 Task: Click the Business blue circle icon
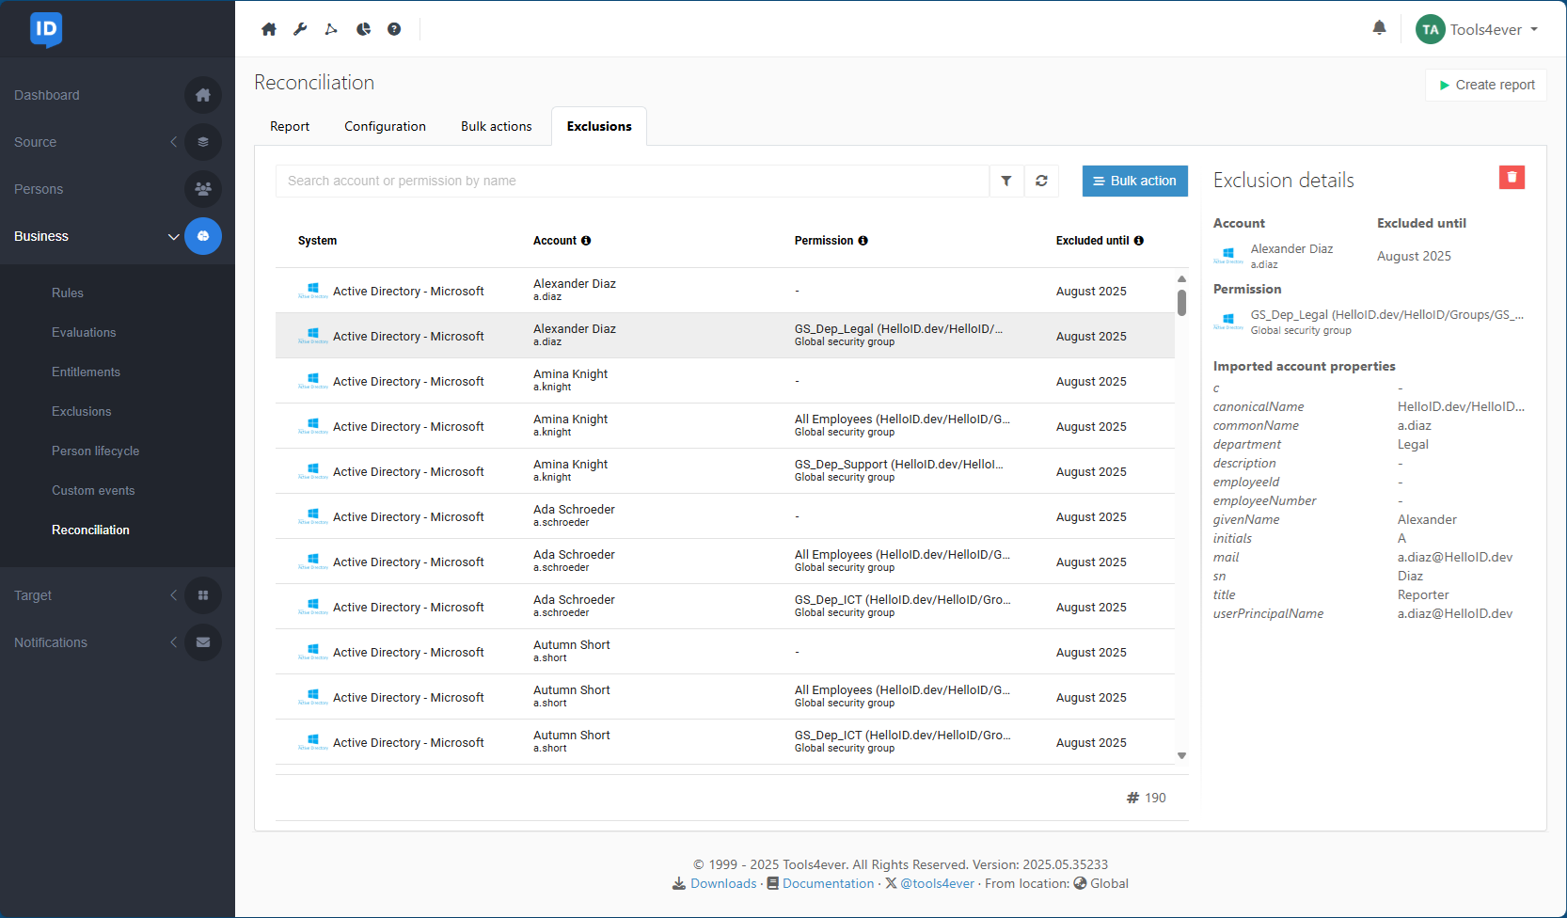[203, 236]
